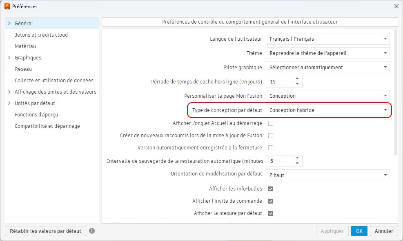Open the Réseau preferences page
The image size is (403, 241).
pos(23,69)
